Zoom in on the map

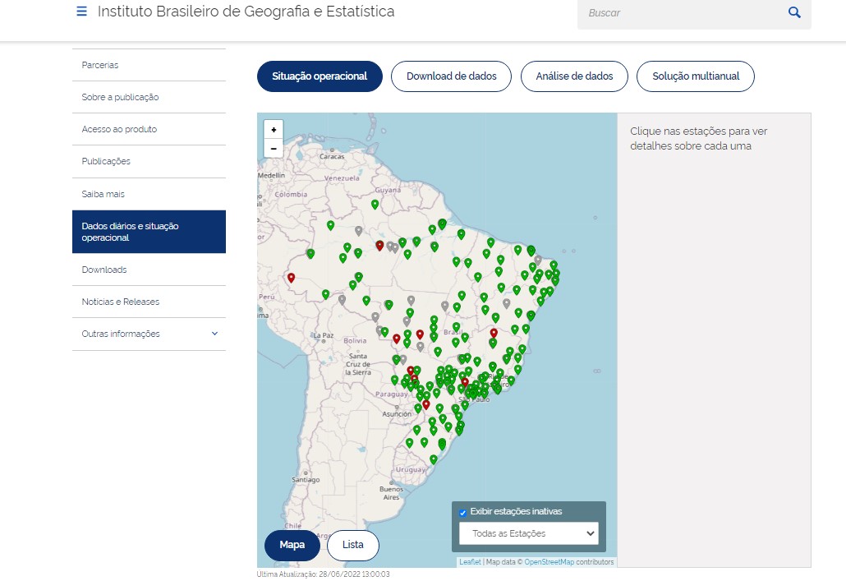(x=274, y=130)
